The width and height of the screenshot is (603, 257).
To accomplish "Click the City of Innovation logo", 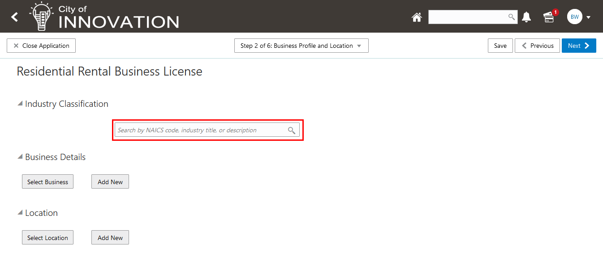I will coord(104,17).
